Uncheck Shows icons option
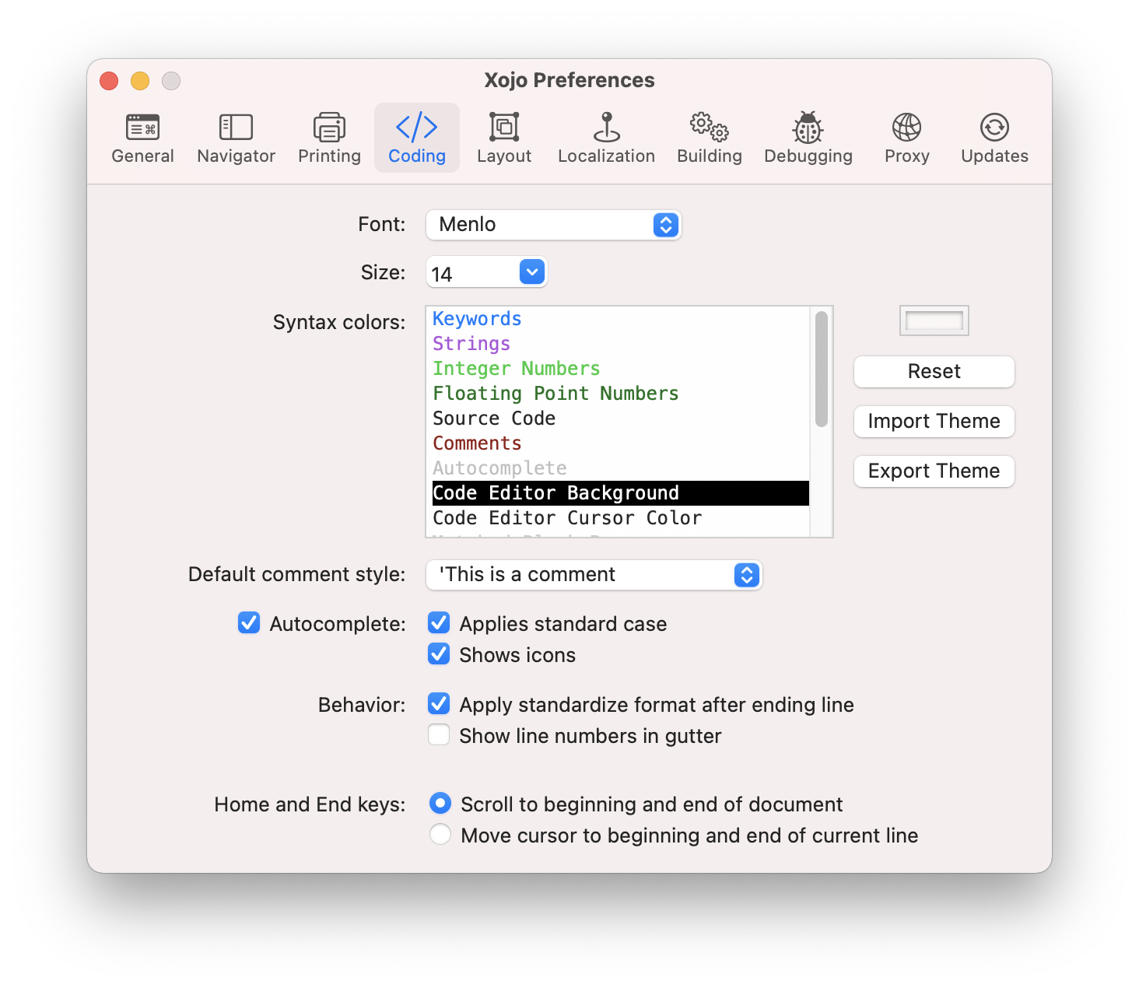 coord(439,654)
